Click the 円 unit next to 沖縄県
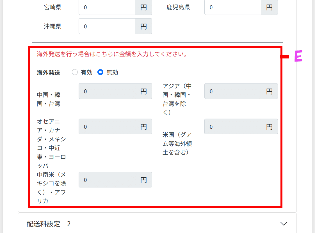Viewport: 315px width, 233px height. 144,26
